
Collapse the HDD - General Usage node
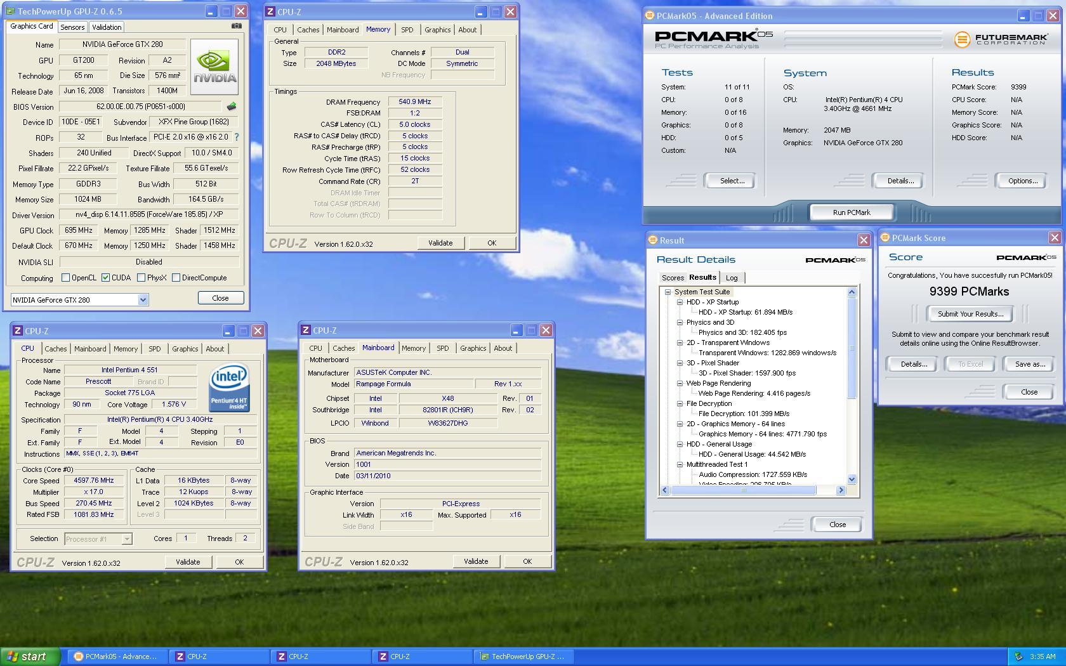(680, 444)
